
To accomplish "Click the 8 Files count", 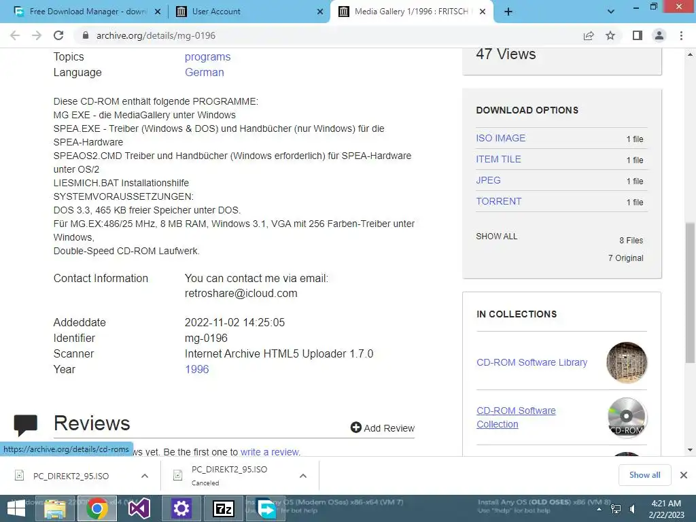I will coord(631,240).
